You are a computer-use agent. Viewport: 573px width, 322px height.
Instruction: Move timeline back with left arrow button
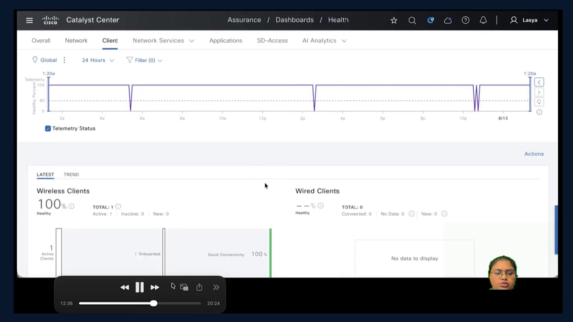coord(539,82)
